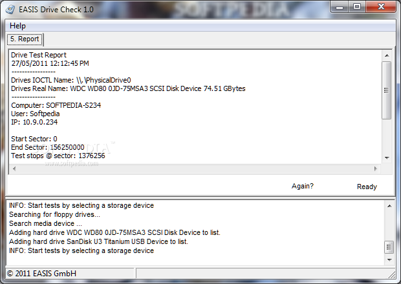Click the EASIS Drive Check title bar icon
This screenshot has width=401, height=284.
[10, 10]
